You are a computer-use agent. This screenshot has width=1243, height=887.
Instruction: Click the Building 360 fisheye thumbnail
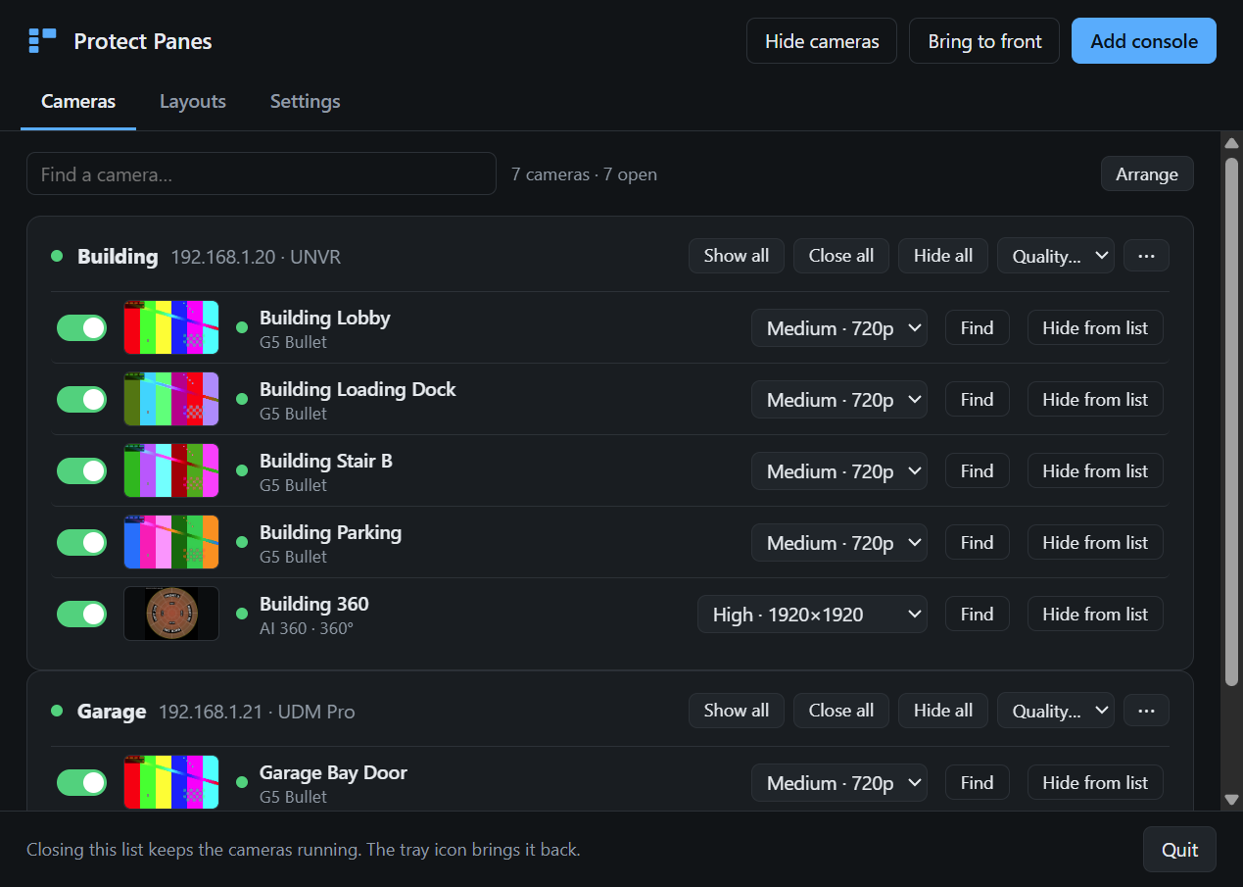point(171,614)
